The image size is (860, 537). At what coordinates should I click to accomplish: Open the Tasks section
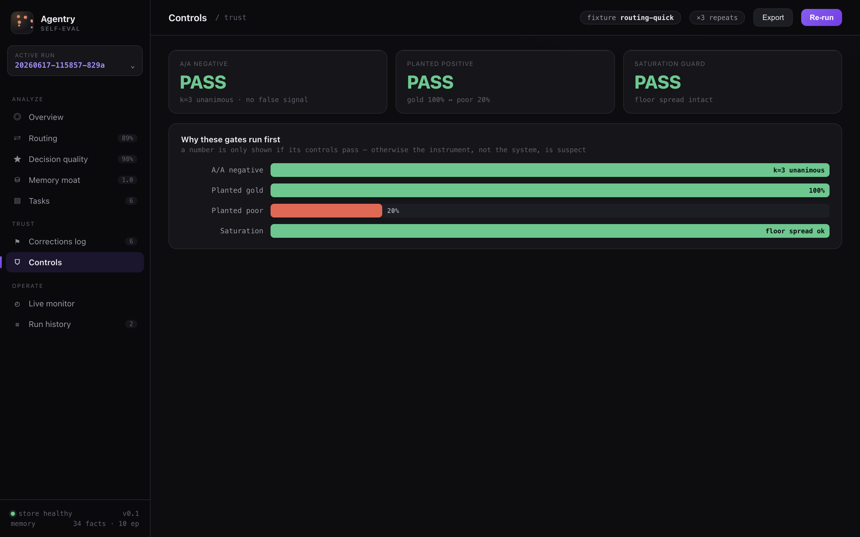tap(75, 201)
